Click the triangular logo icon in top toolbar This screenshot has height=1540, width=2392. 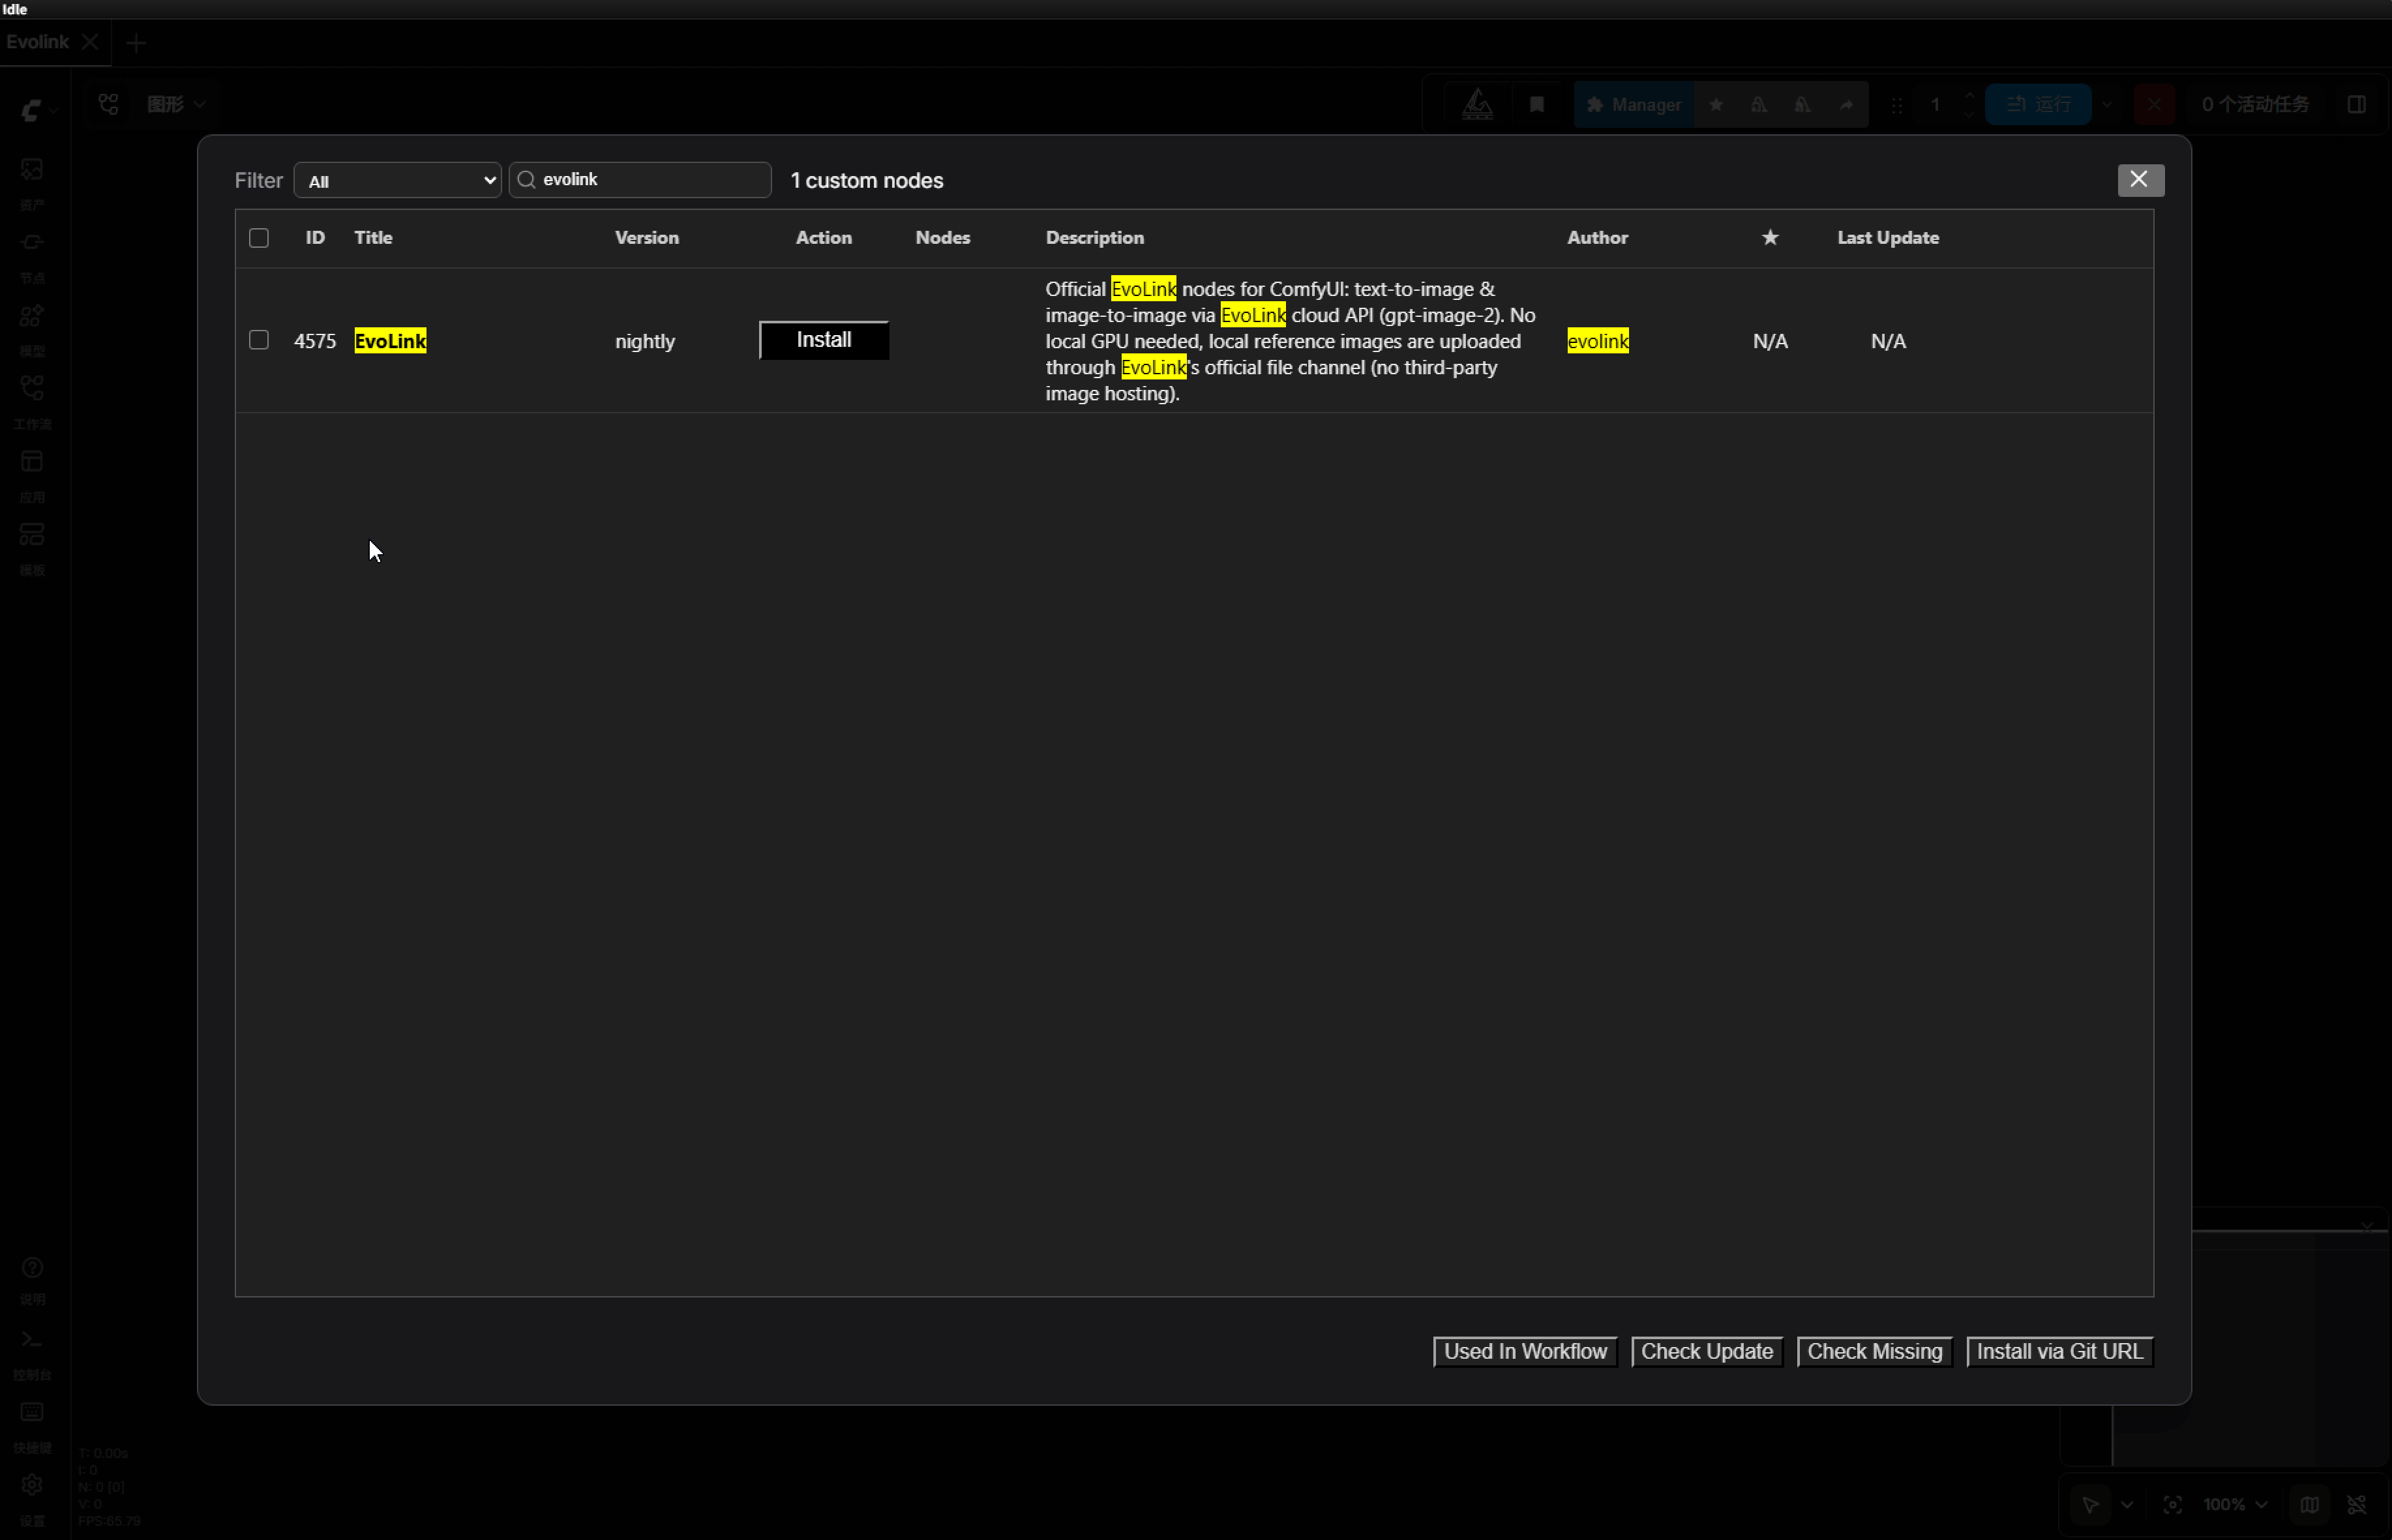pyautogui.click(x=1477, y=104)
